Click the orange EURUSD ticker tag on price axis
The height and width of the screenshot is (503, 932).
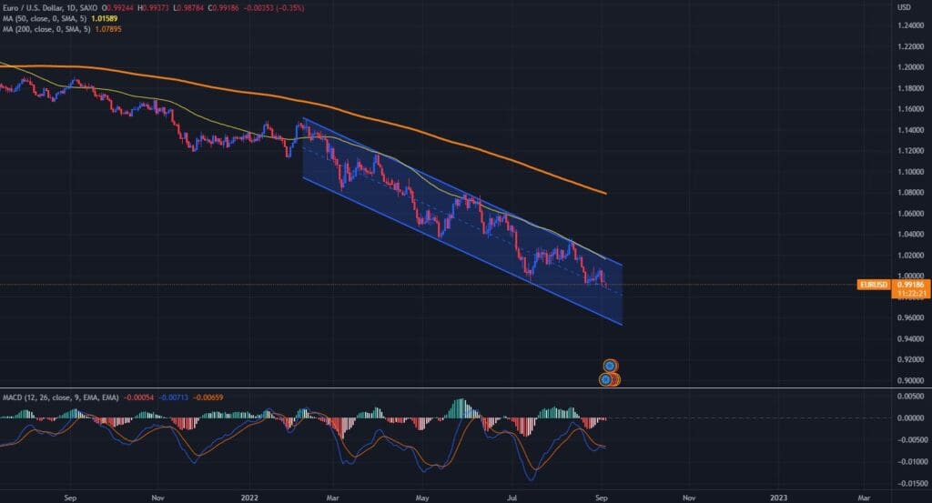871,285
